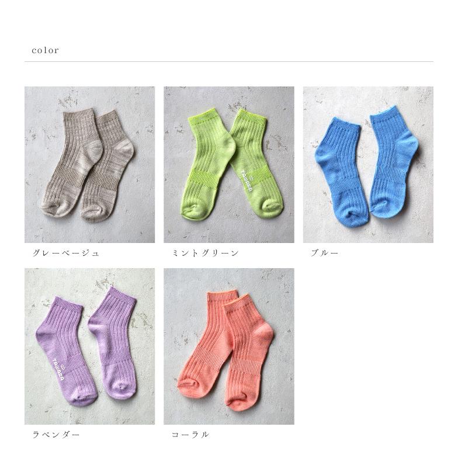Click the right blue sock
Image resolution: width=458 pixels, height=458 pixels.
[x=393, y=162]
